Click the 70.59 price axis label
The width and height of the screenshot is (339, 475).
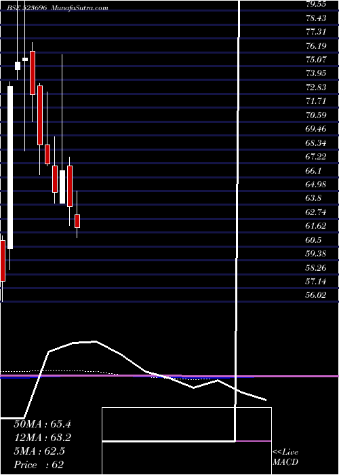tap(317, 115)
